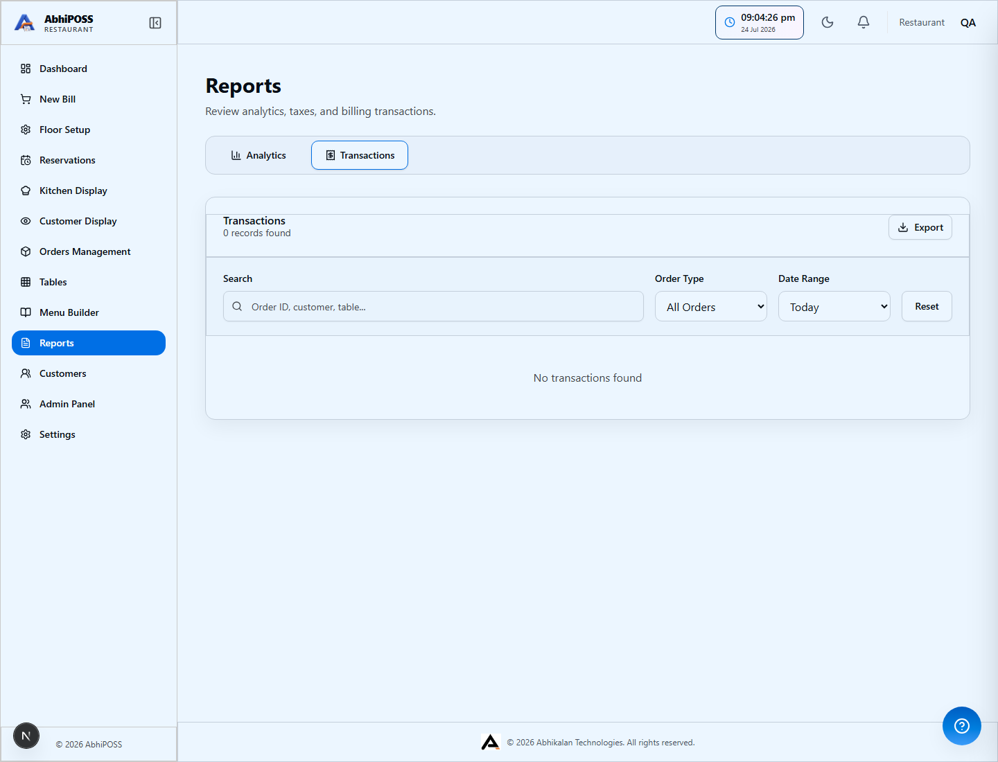998x762 pixels.
Task: Click the Admin Panel users icon
Action: [x=26, y=404]
